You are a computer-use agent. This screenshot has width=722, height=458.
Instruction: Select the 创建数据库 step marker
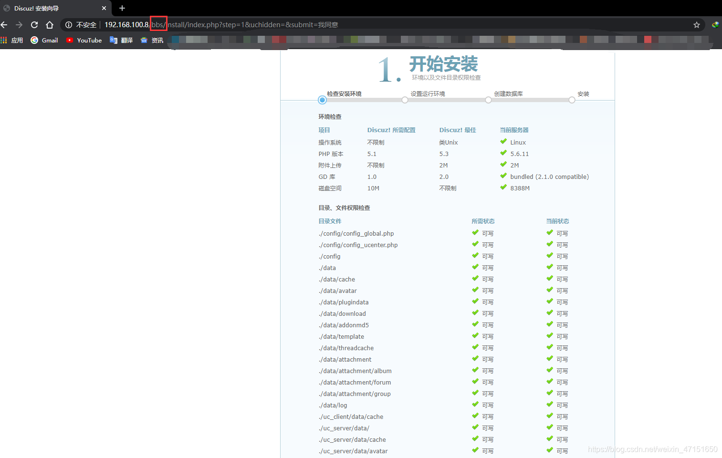click(x=488, y=100)
